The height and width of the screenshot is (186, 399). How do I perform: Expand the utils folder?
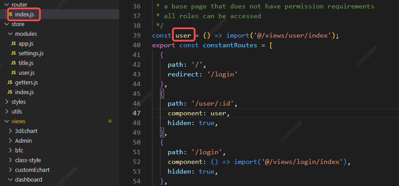click(x=6, y=112)
